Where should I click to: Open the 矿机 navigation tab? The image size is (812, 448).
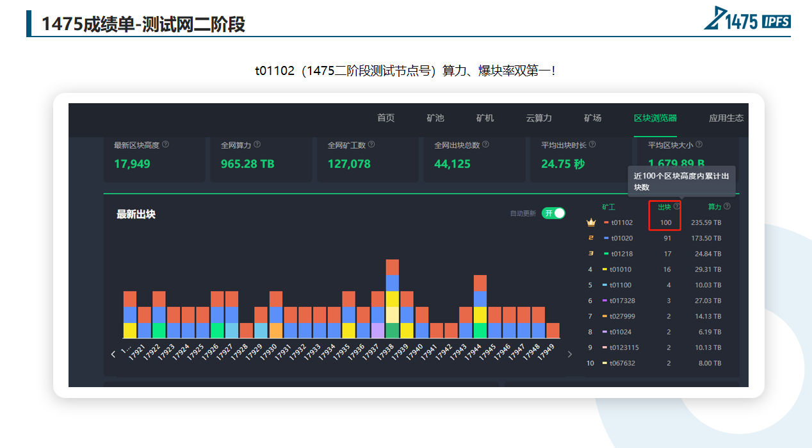click(485, 118)
